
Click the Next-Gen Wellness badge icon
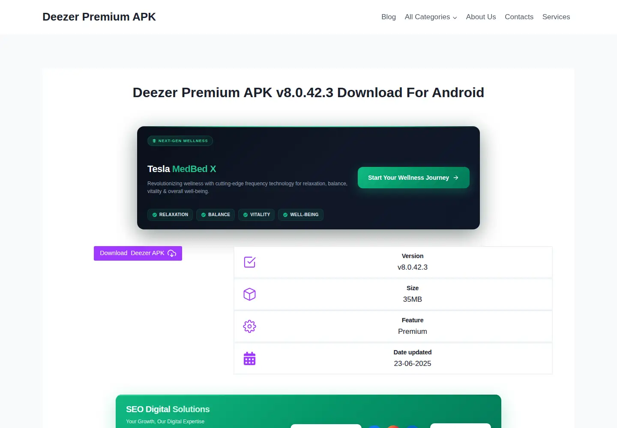click(x=154, y=141)
